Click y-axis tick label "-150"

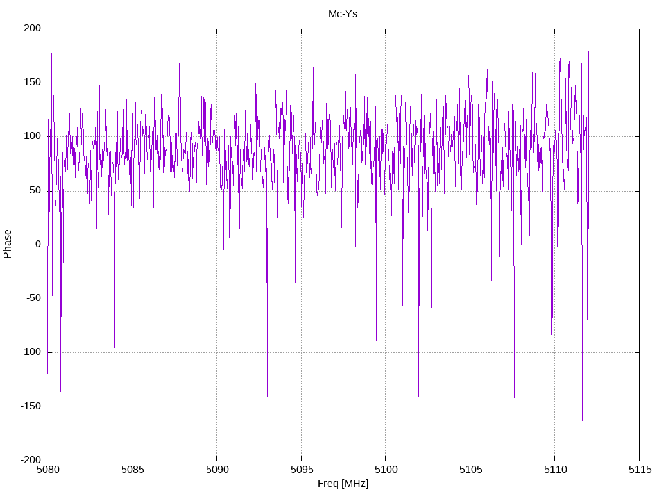[31, 406]
